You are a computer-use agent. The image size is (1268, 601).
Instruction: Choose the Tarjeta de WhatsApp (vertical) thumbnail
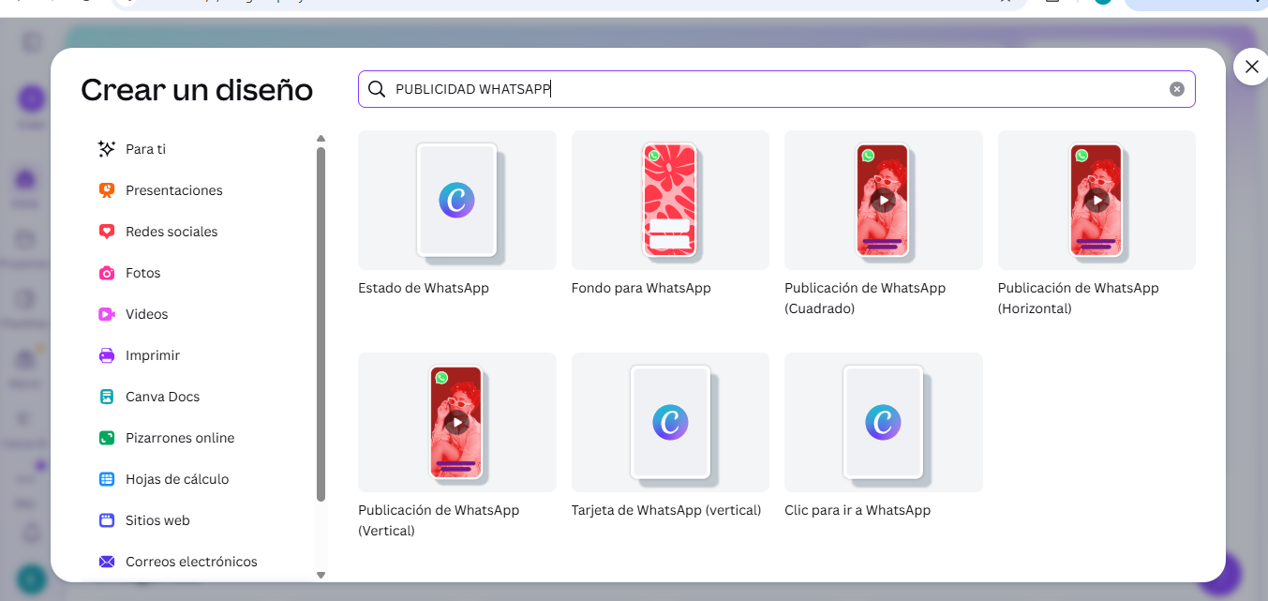coord(670,423)
